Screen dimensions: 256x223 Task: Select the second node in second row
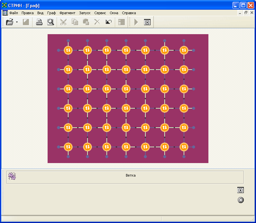click(x=87, y=70)
